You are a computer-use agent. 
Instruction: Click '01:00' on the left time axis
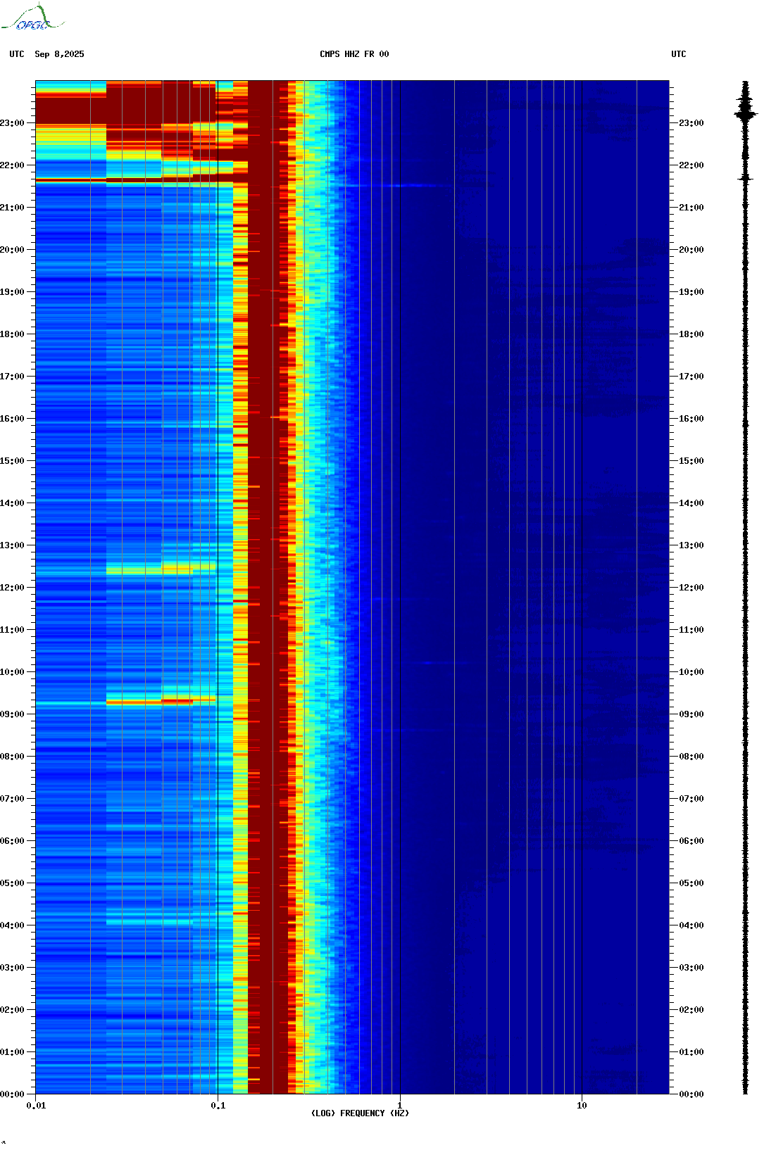click(x=12, y=1052)
